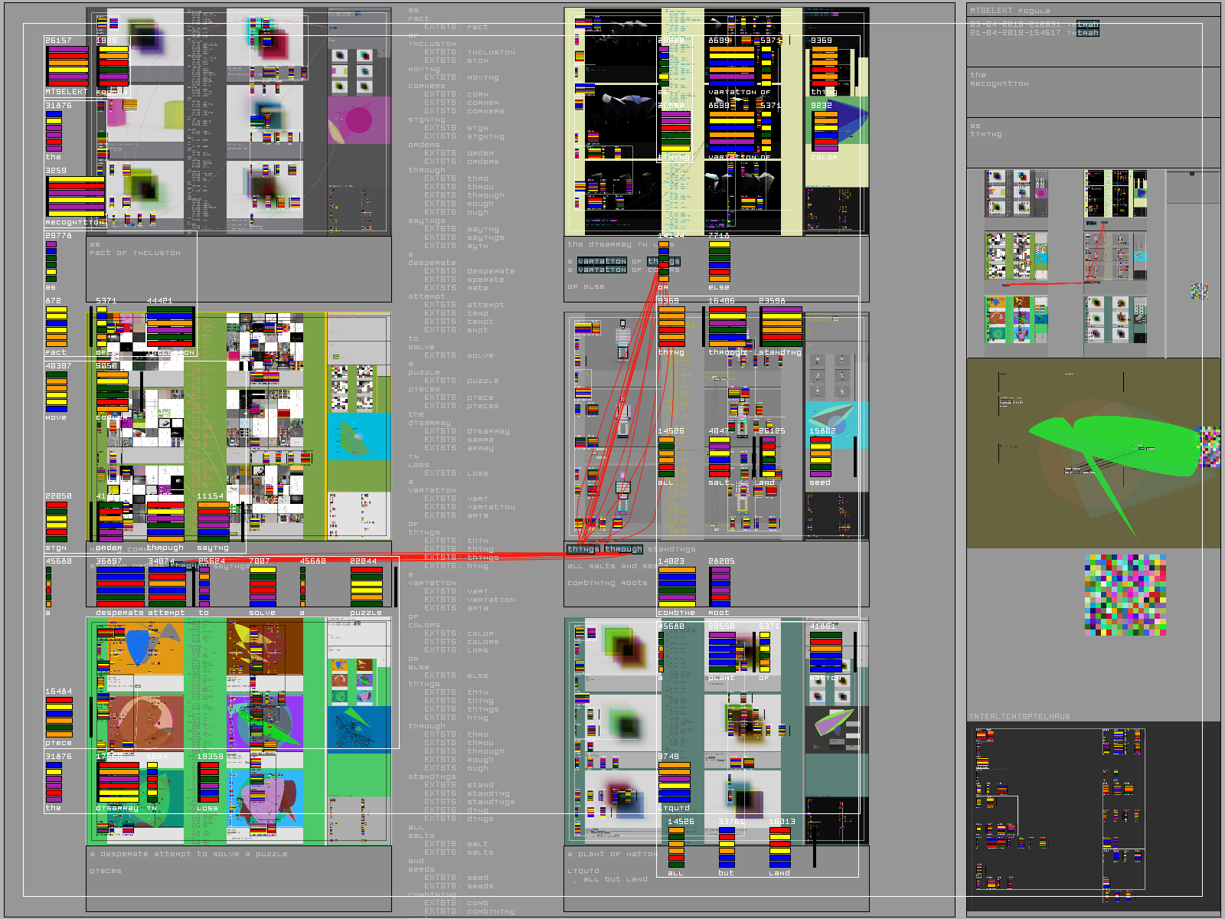1225x919 pixels.
Task: Select 'EXISTS : solve' in the center list
Action: click(459, 355)
